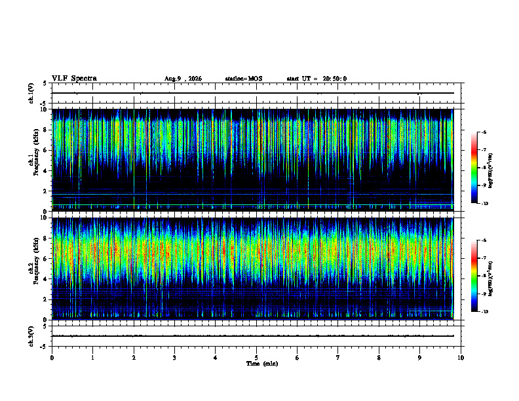Click the ch.1 voltage waveform trace

[x=253, y=93]
